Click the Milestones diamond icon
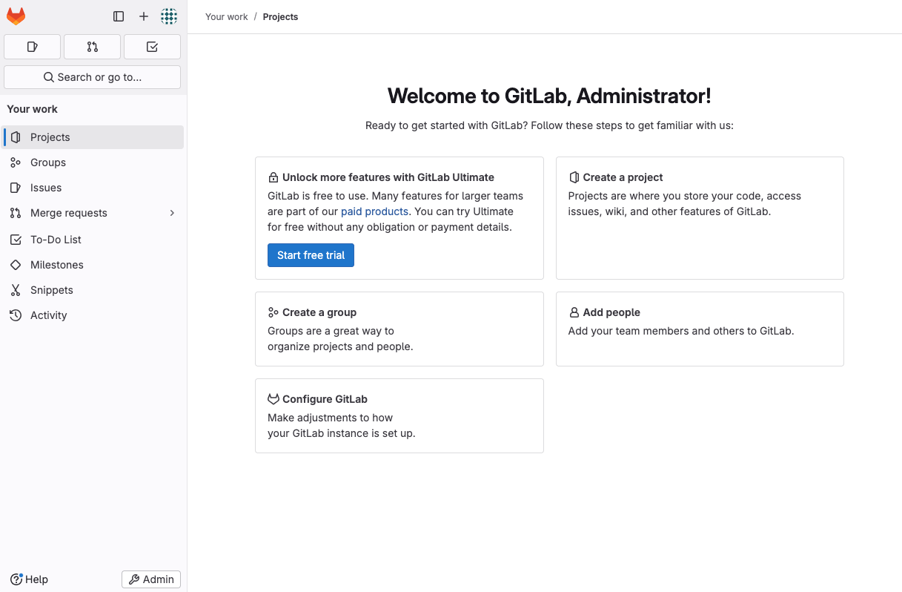 click(16, 265)
